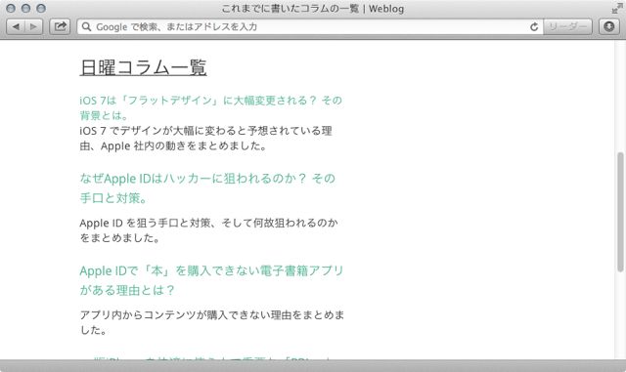Screen dimensions: 626x372
Task: Click the vertical scrollbar thumb
Action: point(620,212)
